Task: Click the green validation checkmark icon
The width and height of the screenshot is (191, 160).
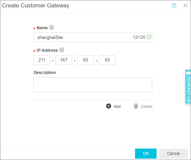Action: [149, 37]
